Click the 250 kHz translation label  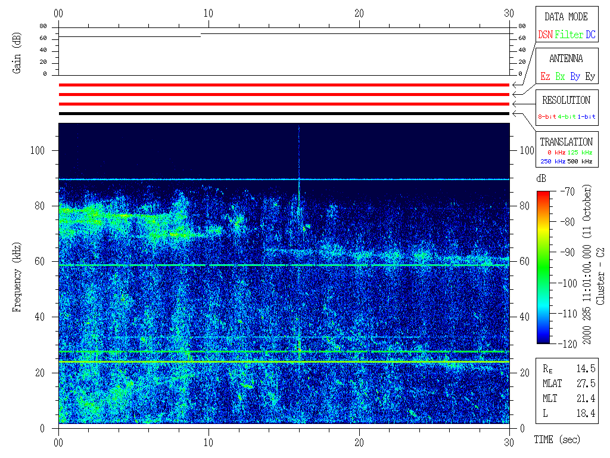pyautogui.click(x=552, y=162)
